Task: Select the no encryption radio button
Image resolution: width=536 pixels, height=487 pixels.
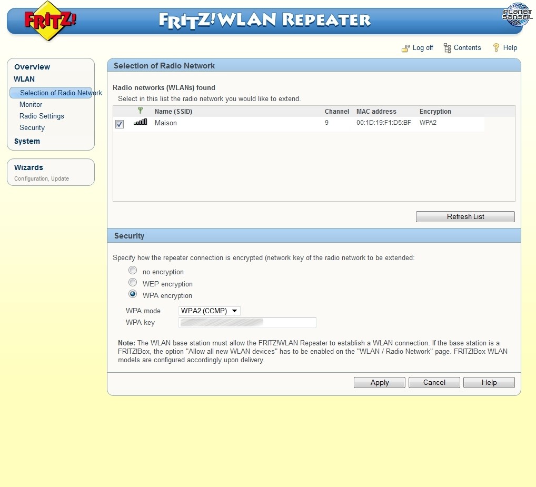Action: click(x=133, y=270)
